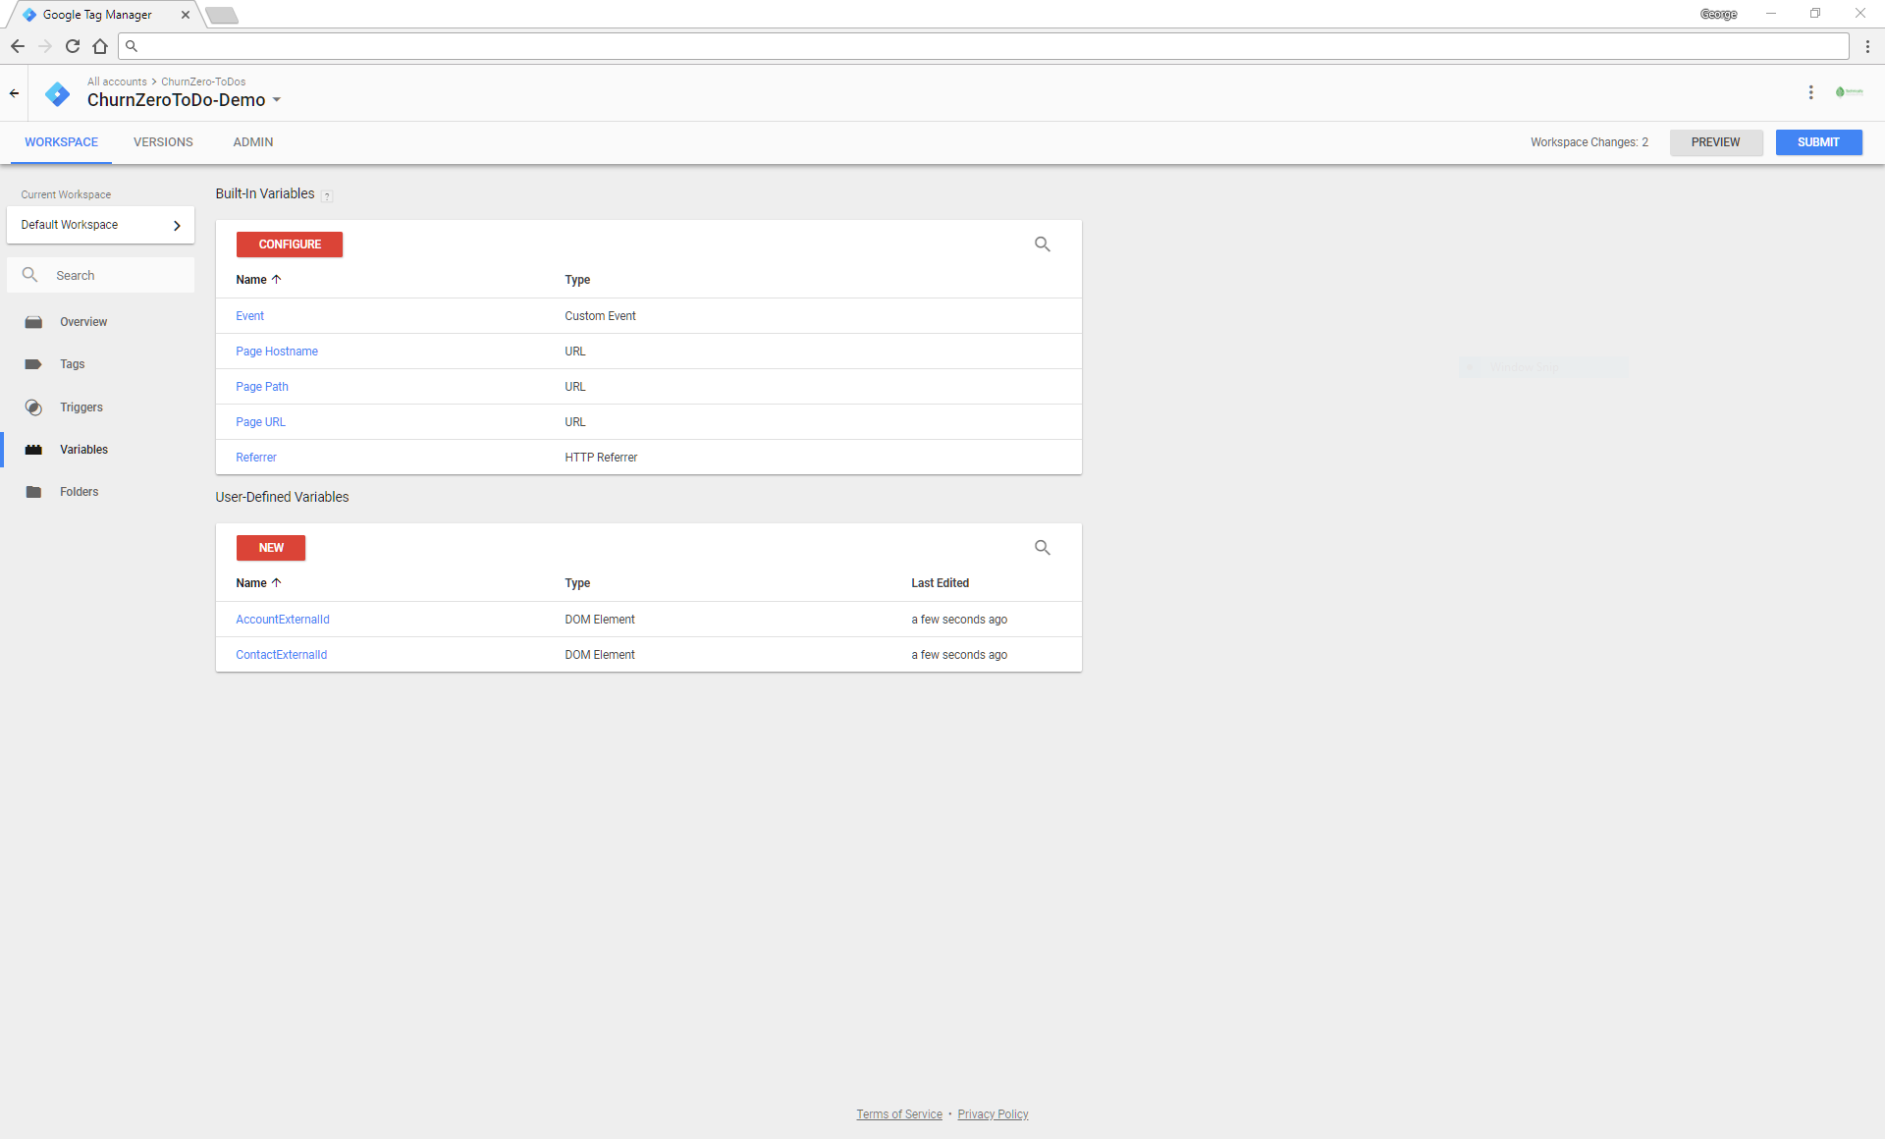Open the Chrome three-dot menu

(x=1867, y=46)
